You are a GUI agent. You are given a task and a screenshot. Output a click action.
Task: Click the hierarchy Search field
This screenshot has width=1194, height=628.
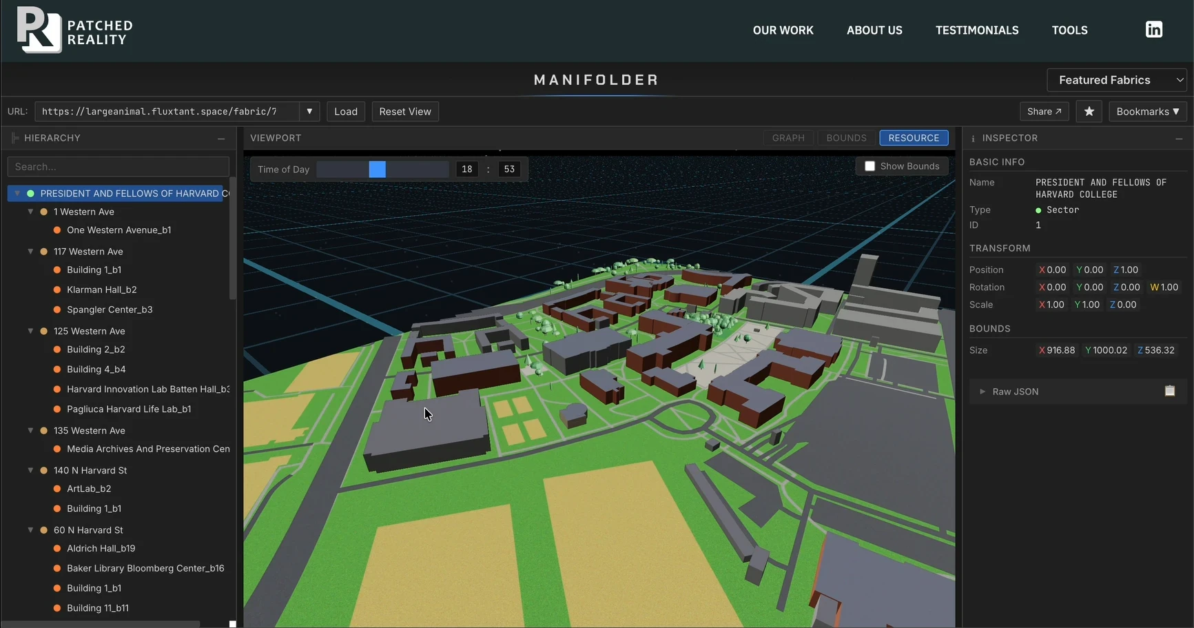pos(119,167)
